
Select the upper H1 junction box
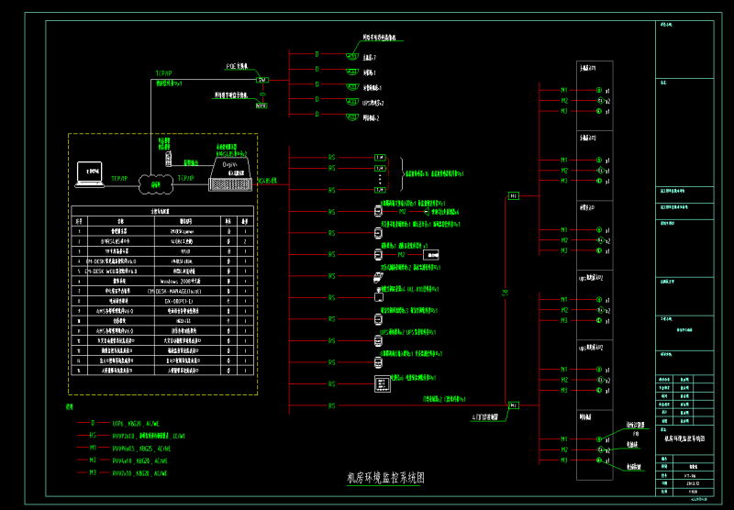point(513,195)
